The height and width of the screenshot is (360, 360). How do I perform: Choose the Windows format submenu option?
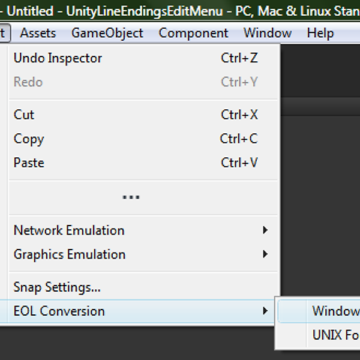319,311
